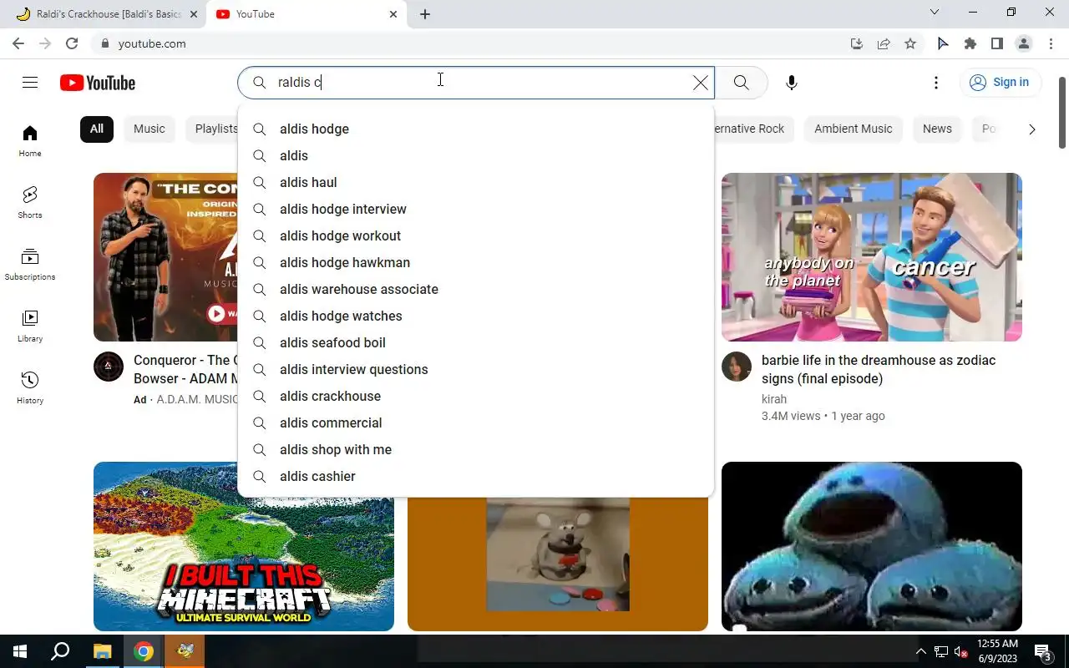Choose suggestion 'aldis shop with me'
This screenshot has width=1069, height=668.
click(476, 449)
